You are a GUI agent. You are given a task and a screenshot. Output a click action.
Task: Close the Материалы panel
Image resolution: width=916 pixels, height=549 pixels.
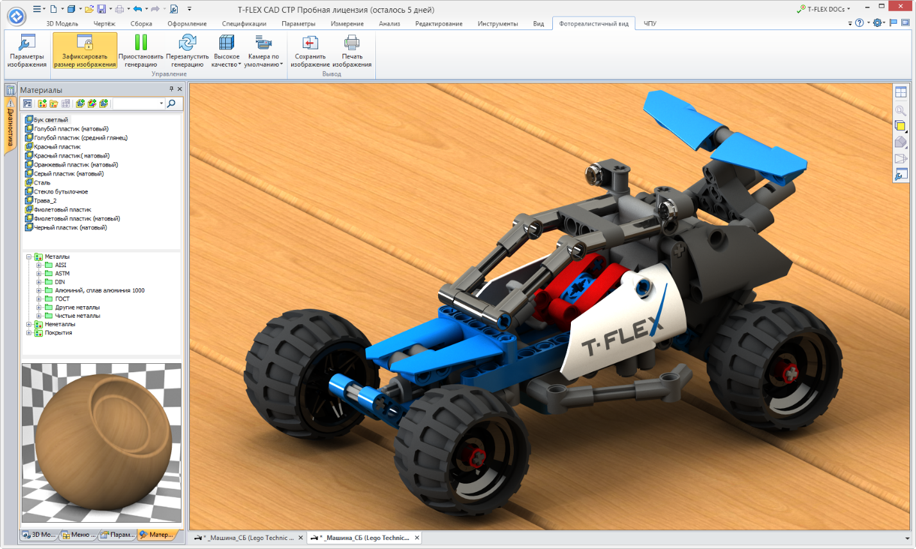[180, 89]
